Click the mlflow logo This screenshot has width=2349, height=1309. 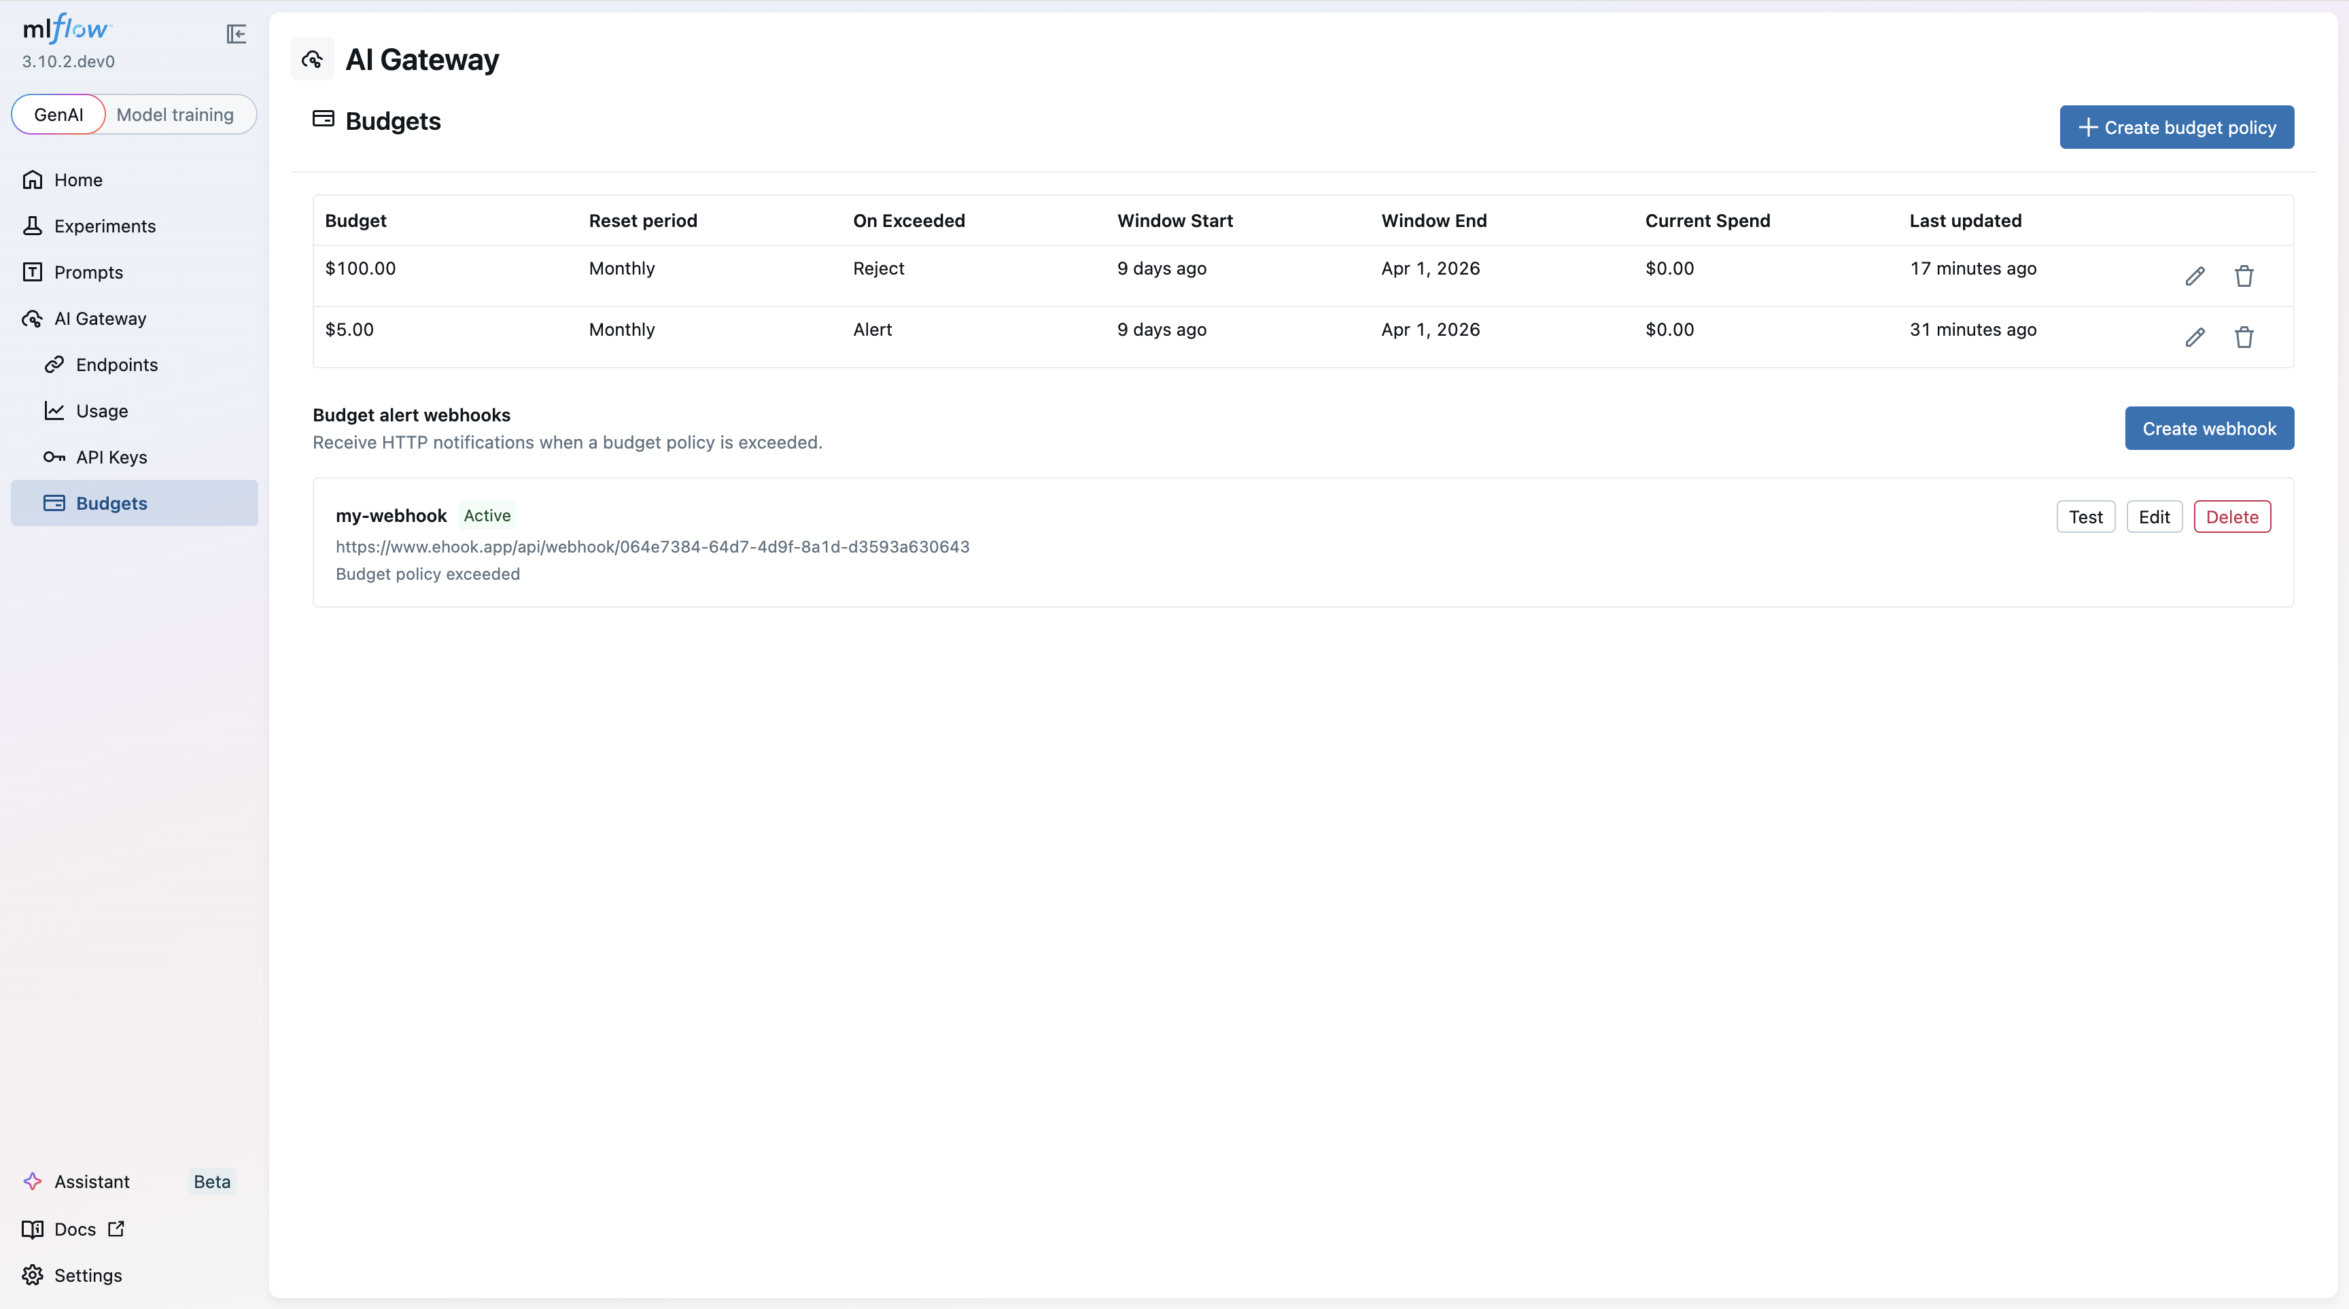(67, 29)
